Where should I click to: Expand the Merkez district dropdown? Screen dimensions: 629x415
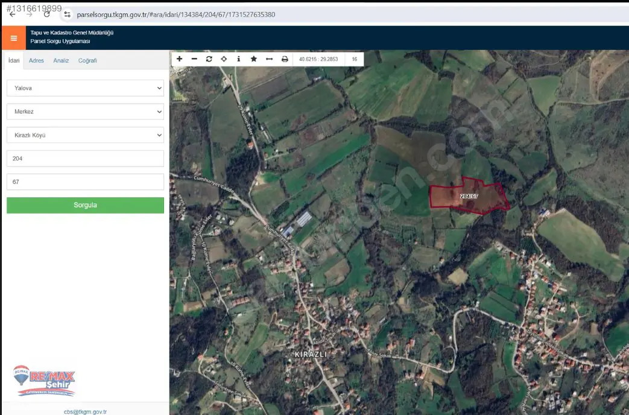pyautogui.click(x=85, y=112)
